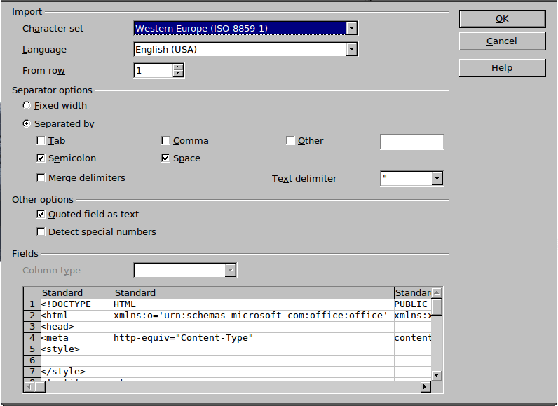Click the '<head>' preview cell

tap(77, 327)
